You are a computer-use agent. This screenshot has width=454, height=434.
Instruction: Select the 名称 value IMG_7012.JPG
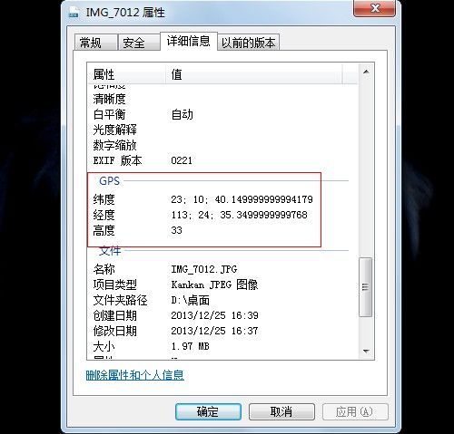[x=204, y=269]
